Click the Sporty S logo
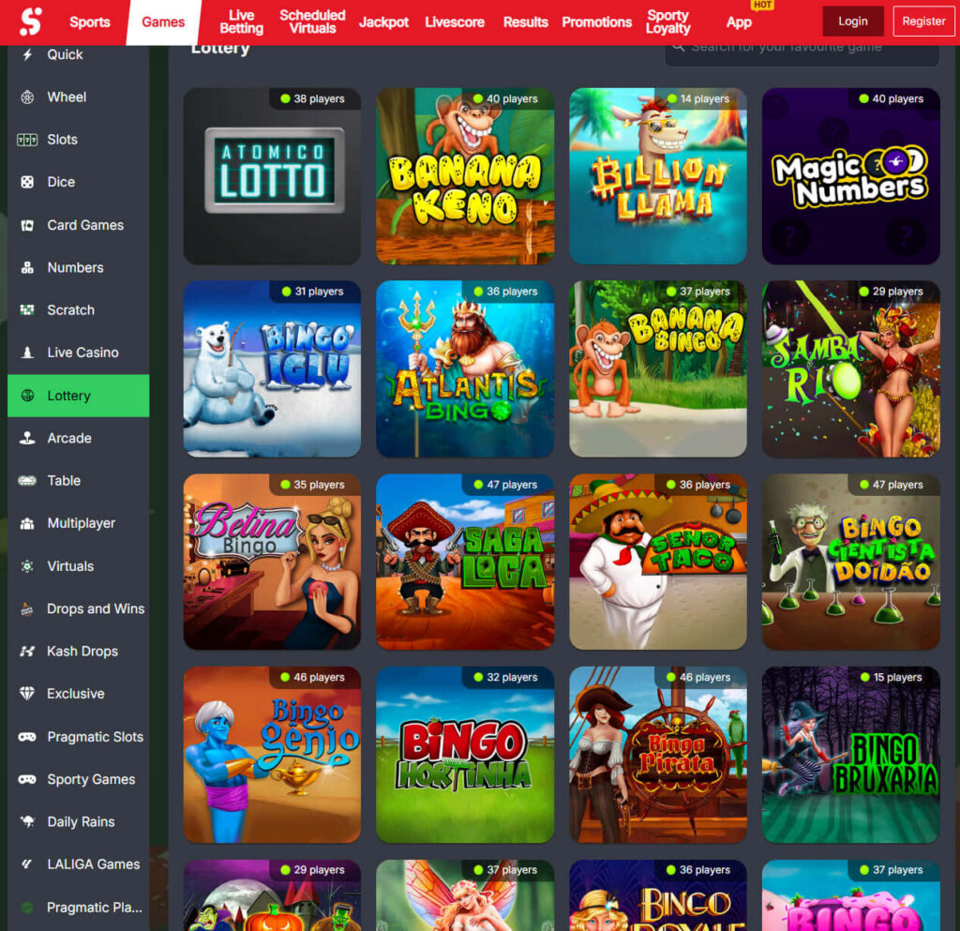 click(31, 22)
